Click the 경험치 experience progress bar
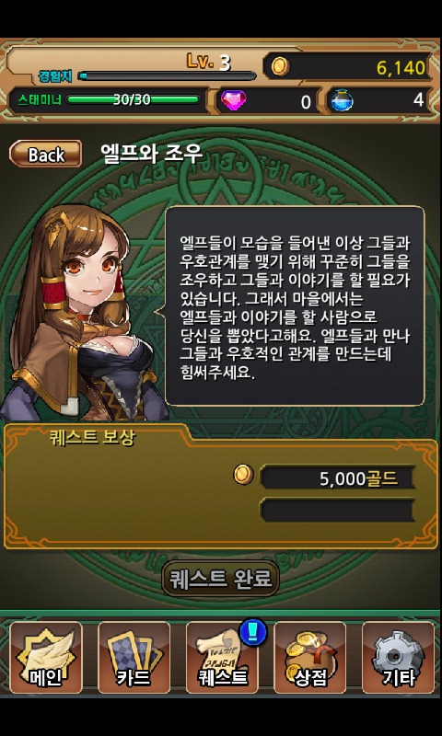The width and height of the screenshot is (442, 736). click(x=167, y=75)
